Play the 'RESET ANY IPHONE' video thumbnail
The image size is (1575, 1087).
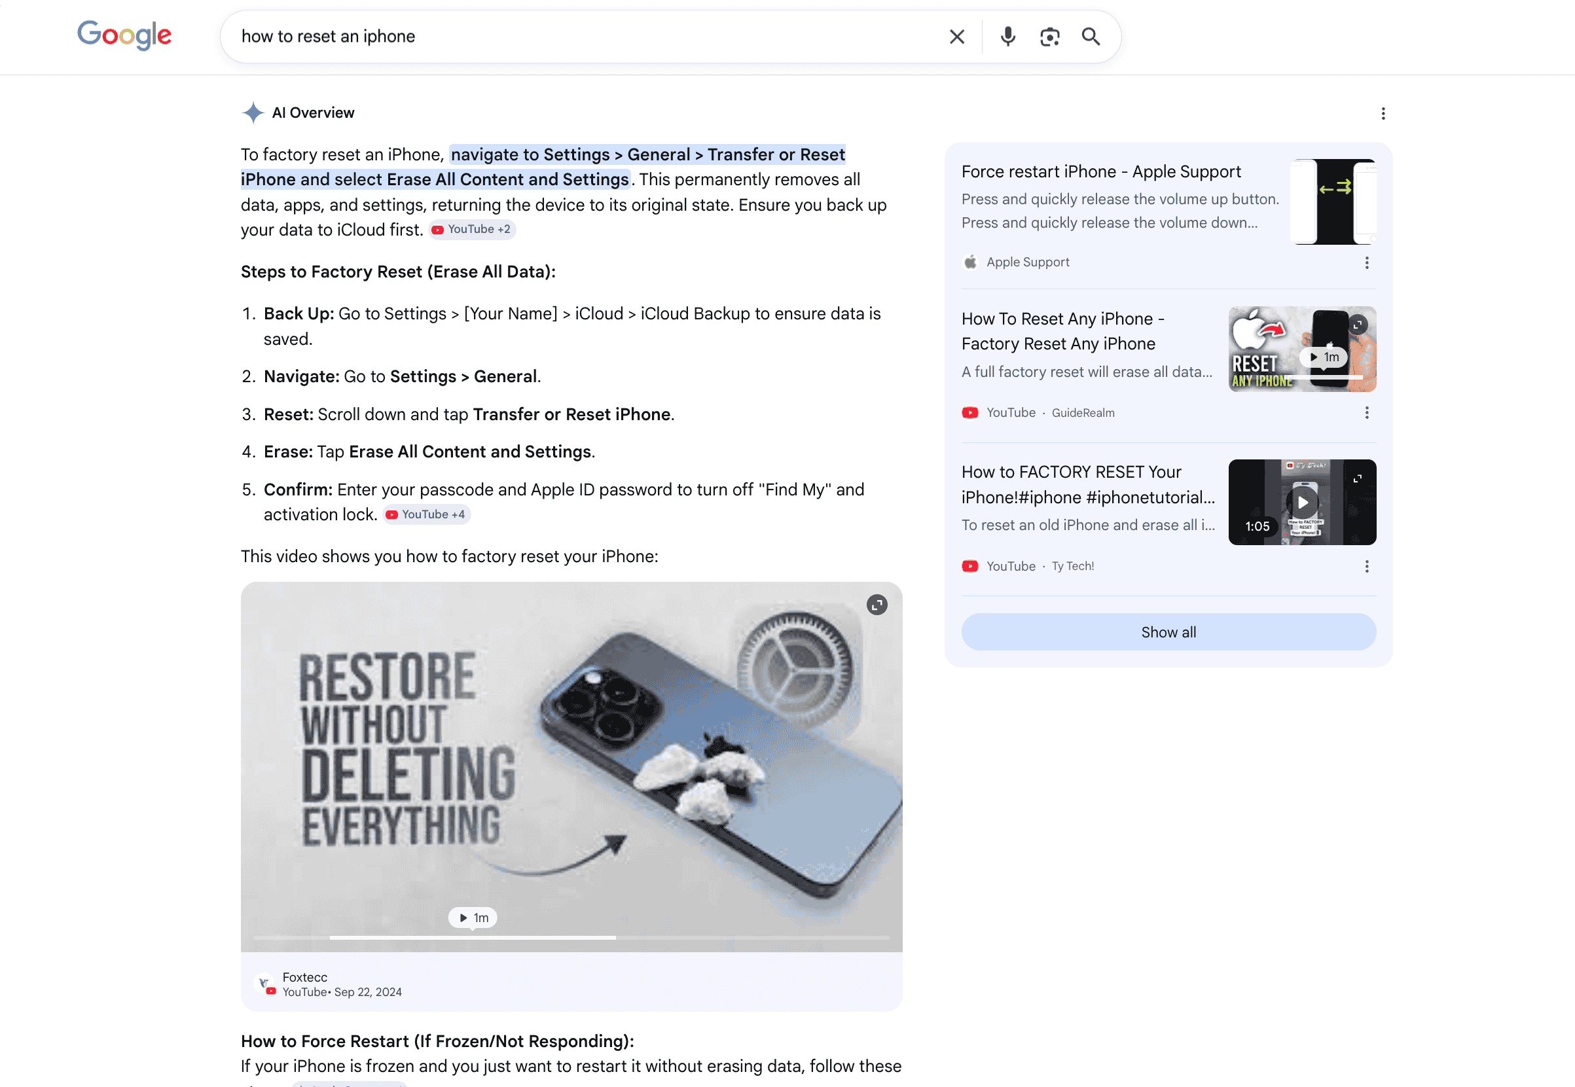pyautogui.click(x=1302, y=349)
